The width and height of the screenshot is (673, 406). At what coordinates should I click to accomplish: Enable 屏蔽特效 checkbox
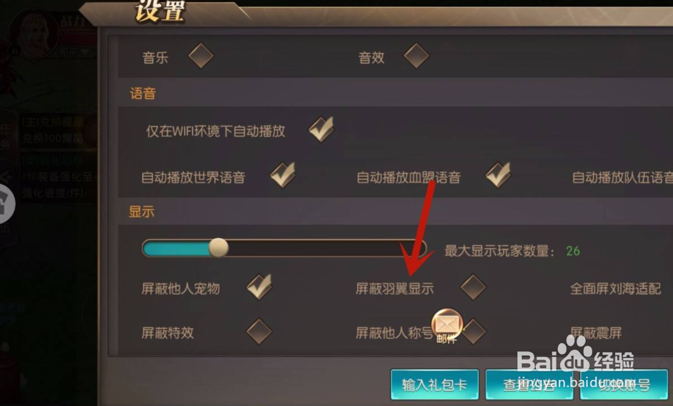tap(259, 332)
